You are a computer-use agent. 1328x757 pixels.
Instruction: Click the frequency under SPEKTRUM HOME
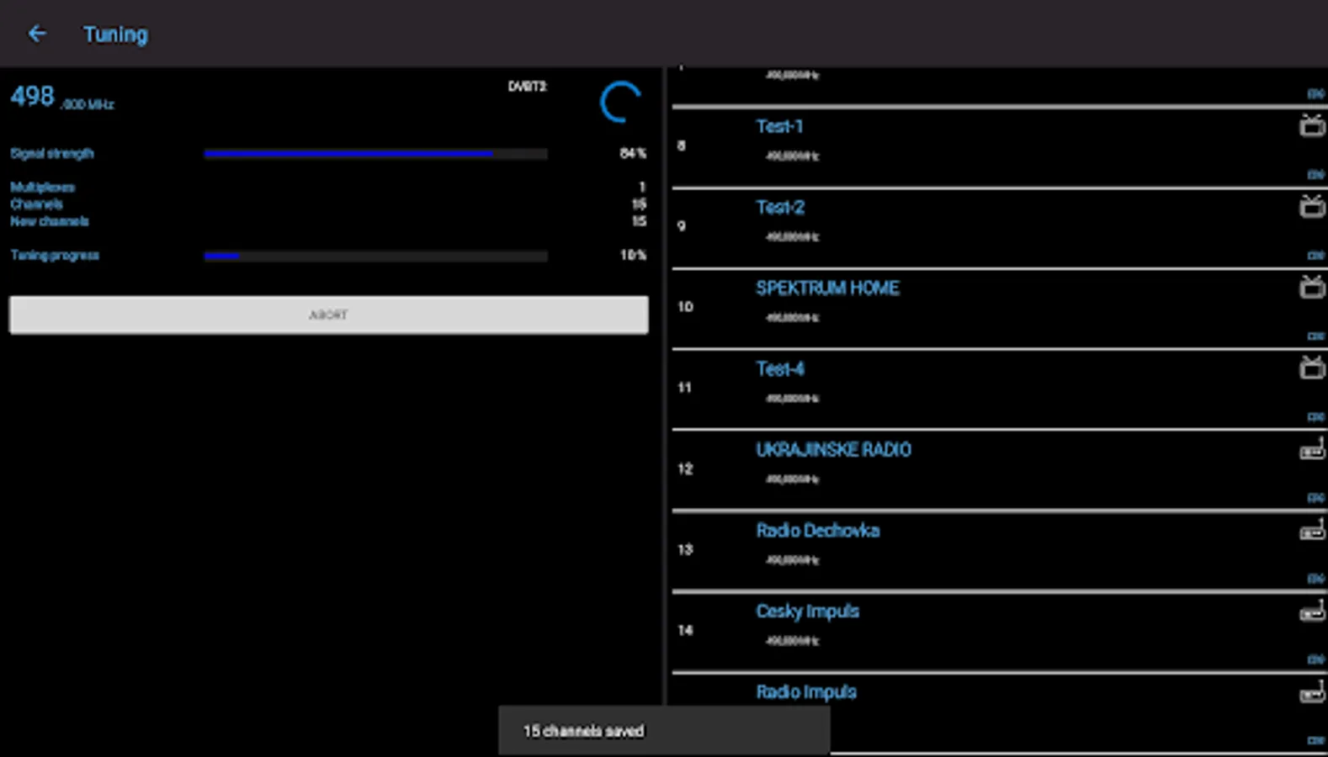point(792,318)
